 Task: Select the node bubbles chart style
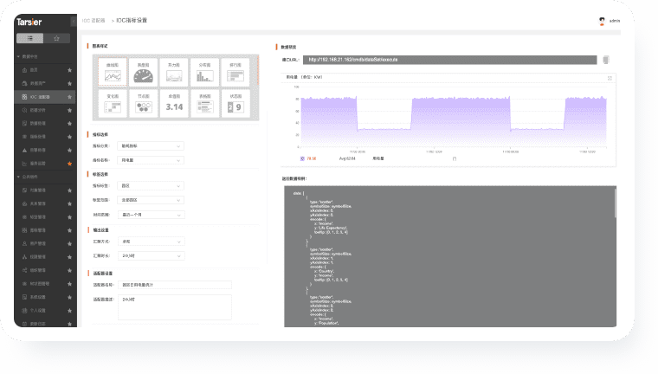click(143, 103)
